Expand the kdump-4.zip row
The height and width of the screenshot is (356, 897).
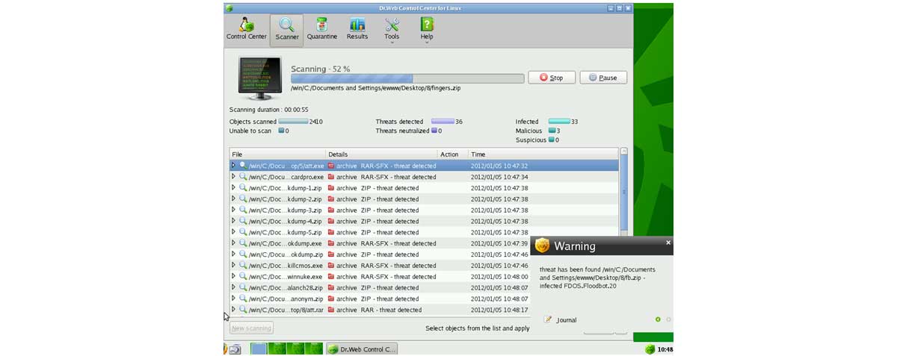point(233,221)
